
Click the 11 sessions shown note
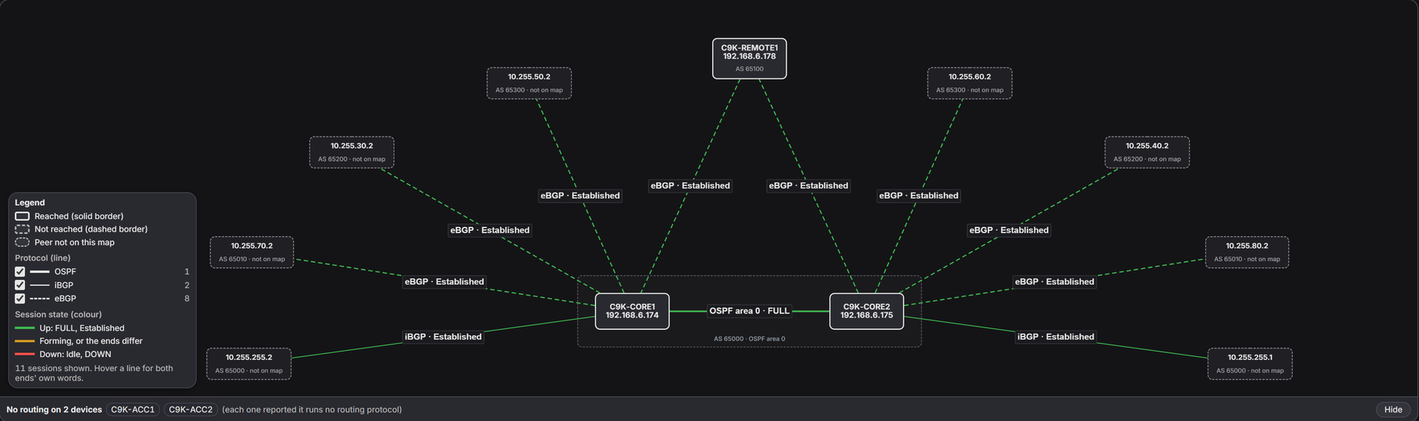tap(94, 373)
